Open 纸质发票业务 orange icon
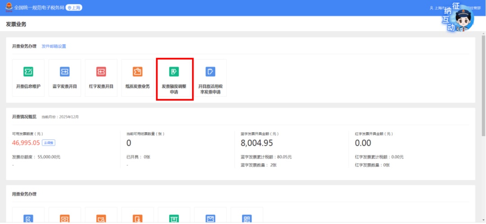 pos(137,72)
